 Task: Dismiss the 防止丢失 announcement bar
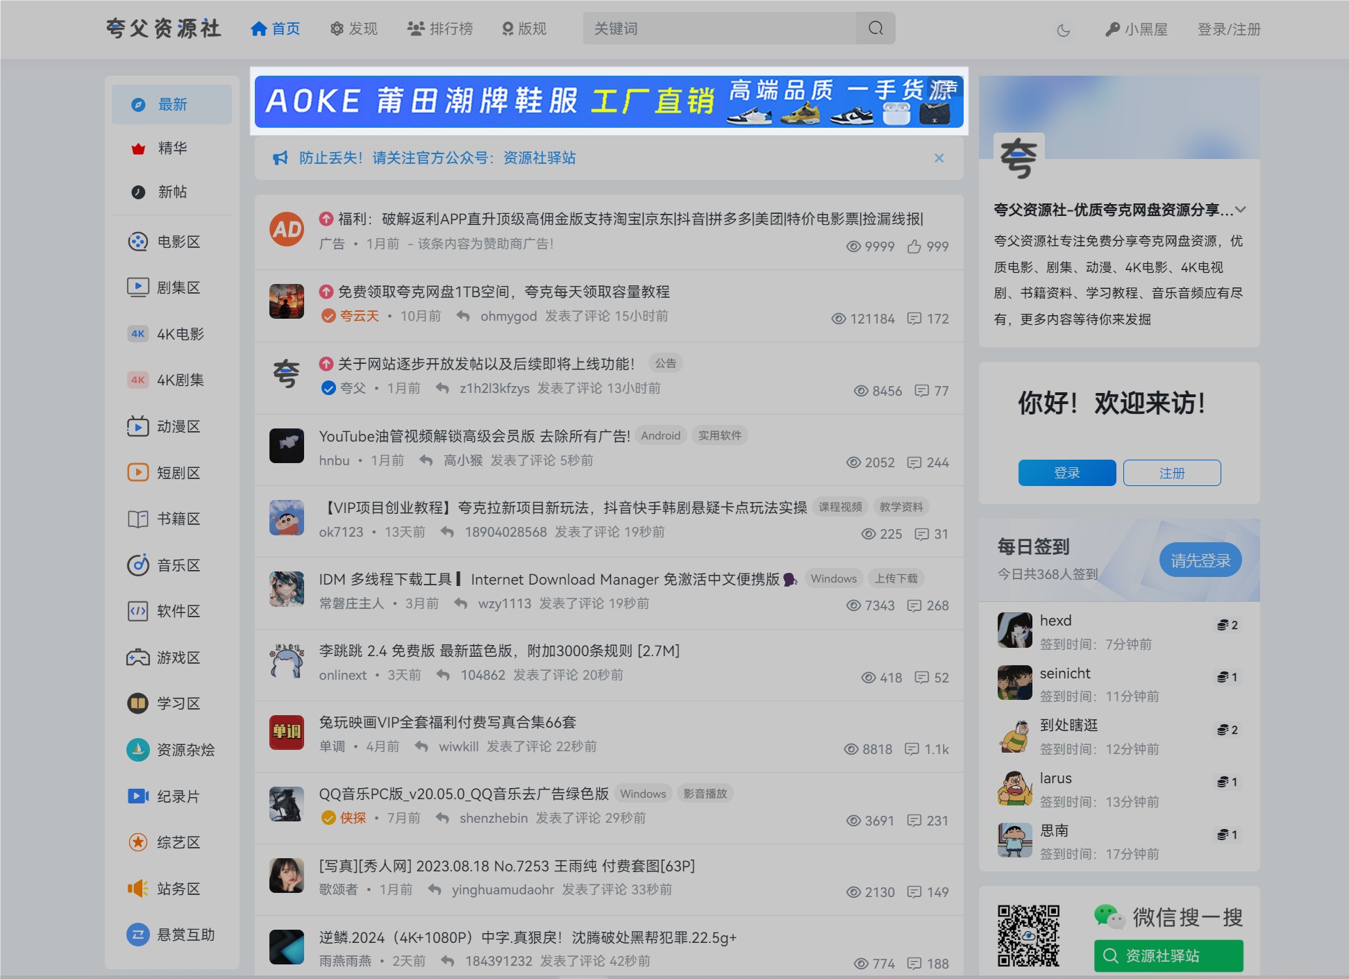[939, 158]
